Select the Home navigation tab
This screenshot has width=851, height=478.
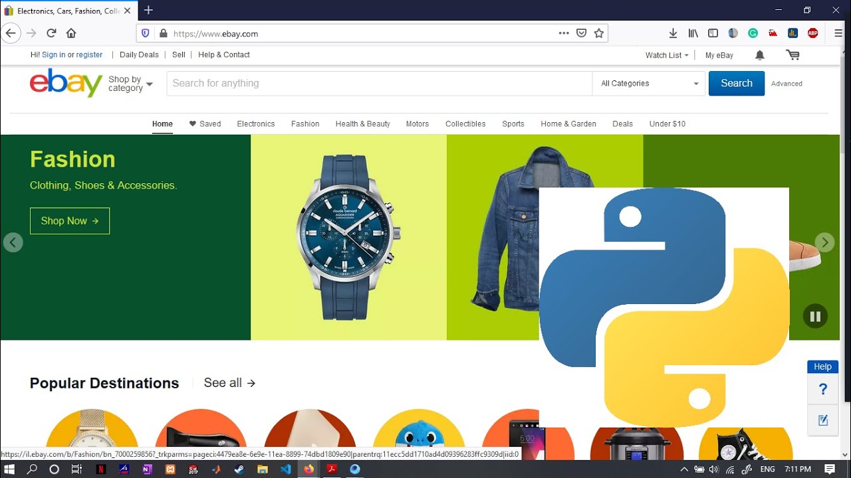pos(162,124)
